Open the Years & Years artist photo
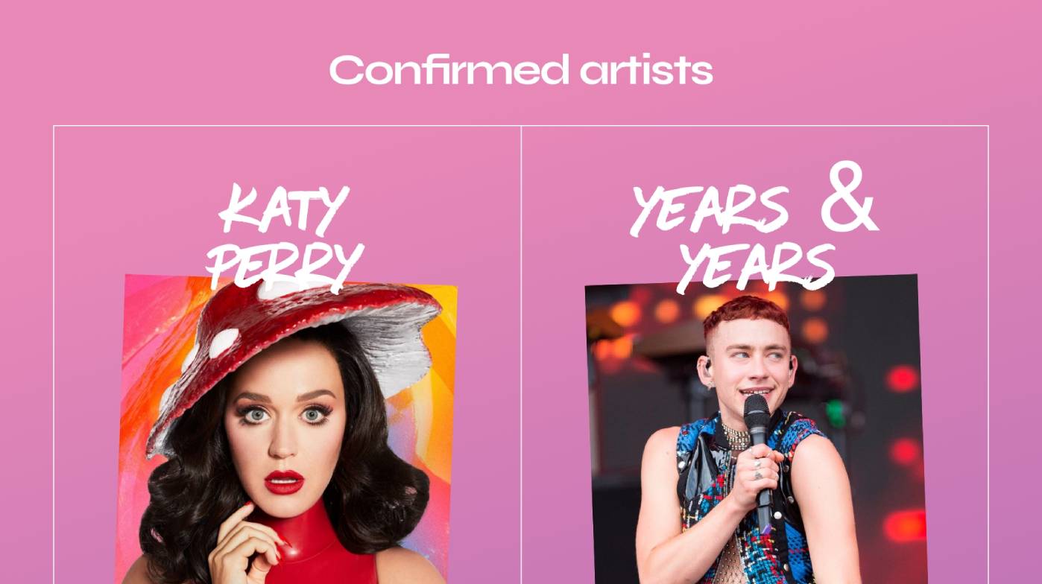Image resolution: width=1042 pixels, height=584 pixels. point(755,429)
